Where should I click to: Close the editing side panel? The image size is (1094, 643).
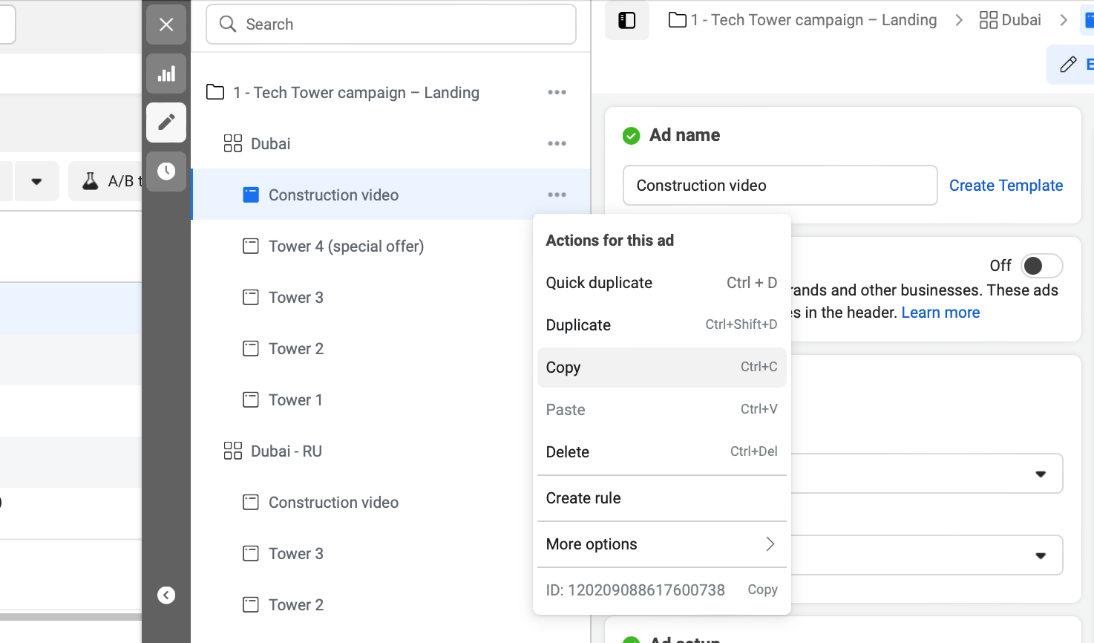pyautogui.click(x=166, y=25)
